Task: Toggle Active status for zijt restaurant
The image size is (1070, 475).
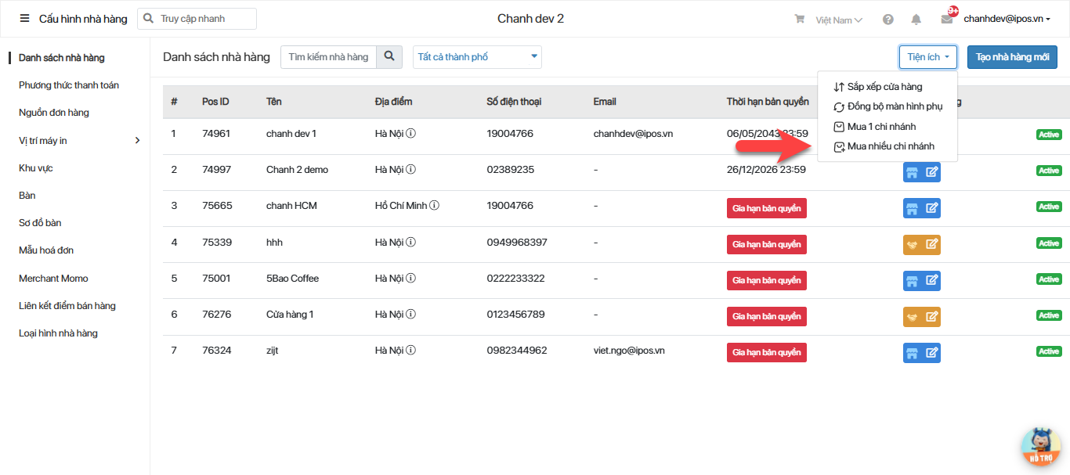Action: (x=1048, y=352)
